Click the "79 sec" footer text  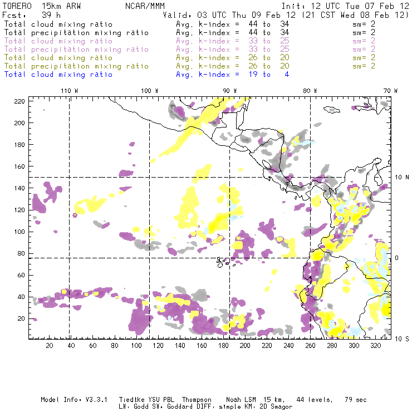[356, 400]
